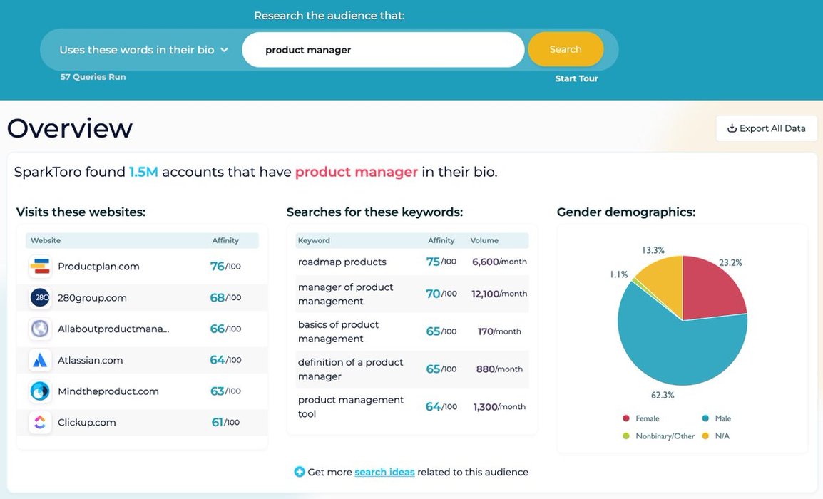
Task: Open the search ideas link
Action: (x=384, y=472)
